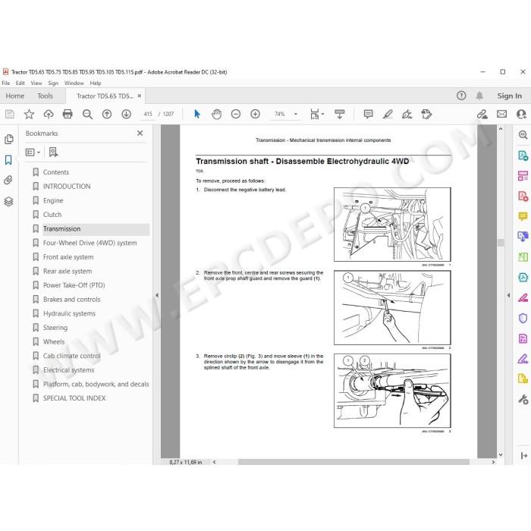Click Export PDF tool in right pane
The height and width of the screenshot is (531, 531).
523,156
